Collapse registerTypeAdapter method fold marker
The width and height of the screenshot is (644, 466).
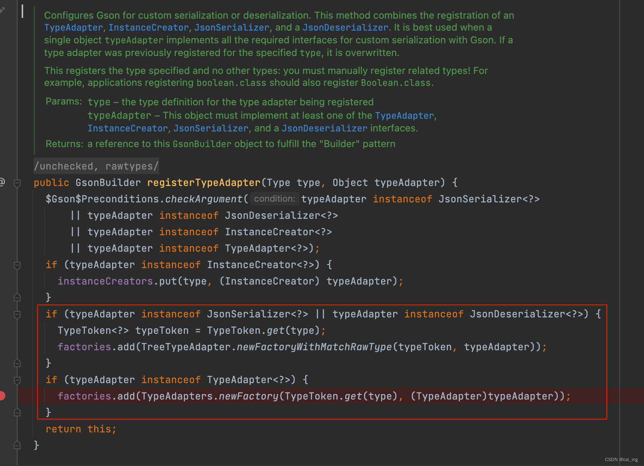point(17,183)
